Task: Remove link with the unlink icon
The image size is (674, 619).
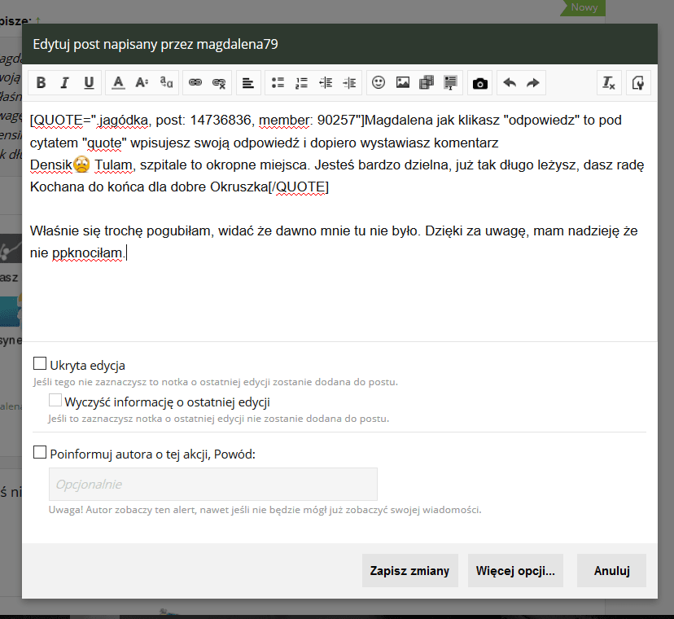Action: tap(218, 82)
